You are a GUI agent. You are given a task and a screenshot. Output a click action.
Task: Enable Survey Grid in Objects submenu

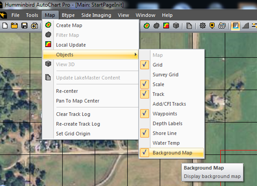[171, 75]
